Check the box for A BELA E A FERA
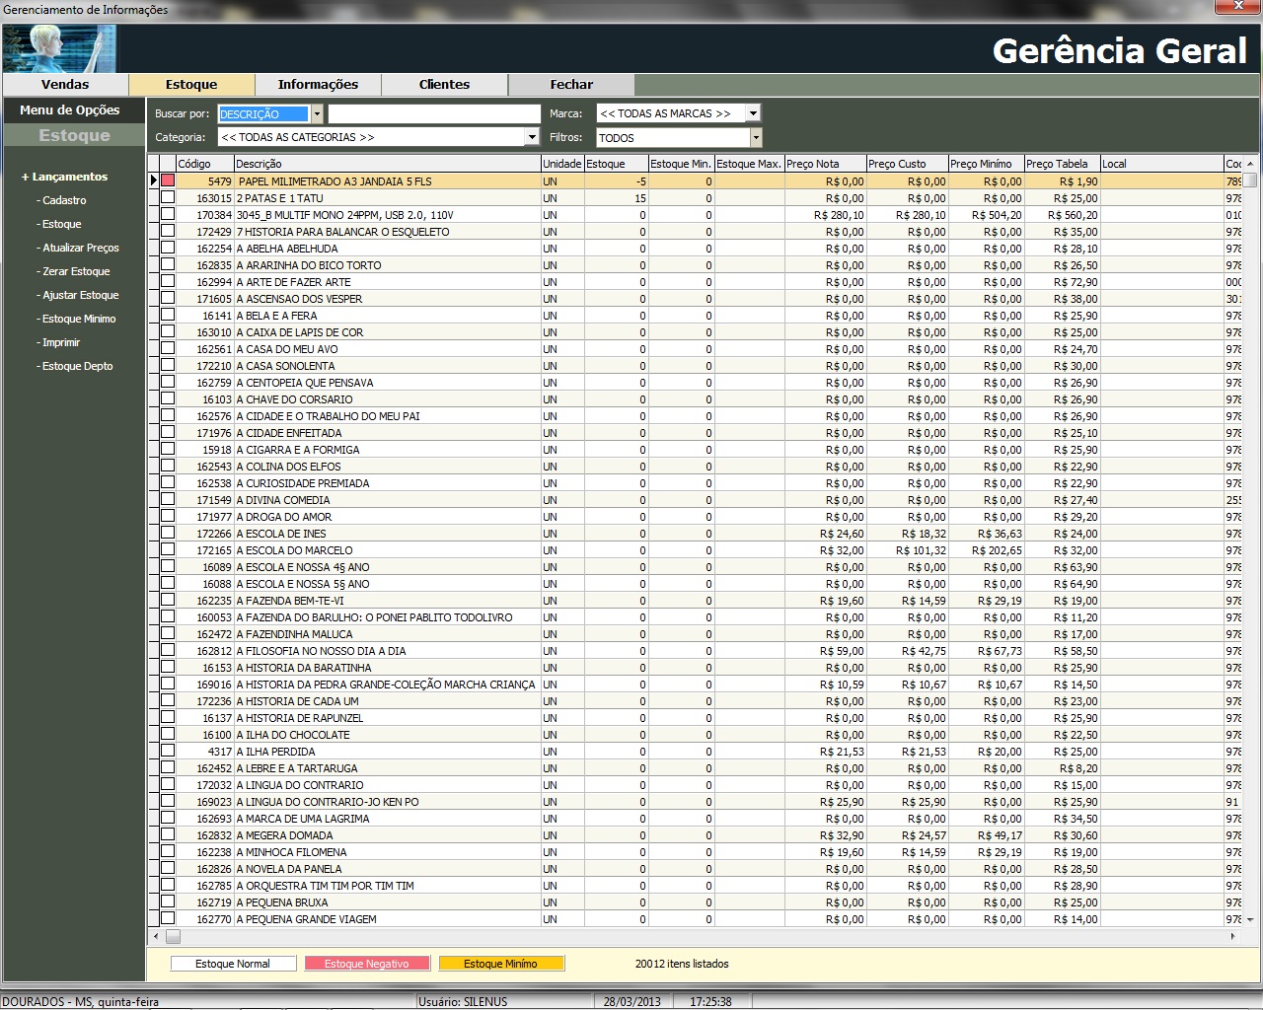This screenshot has width=1263, height=1010. (x=168, y=315)
